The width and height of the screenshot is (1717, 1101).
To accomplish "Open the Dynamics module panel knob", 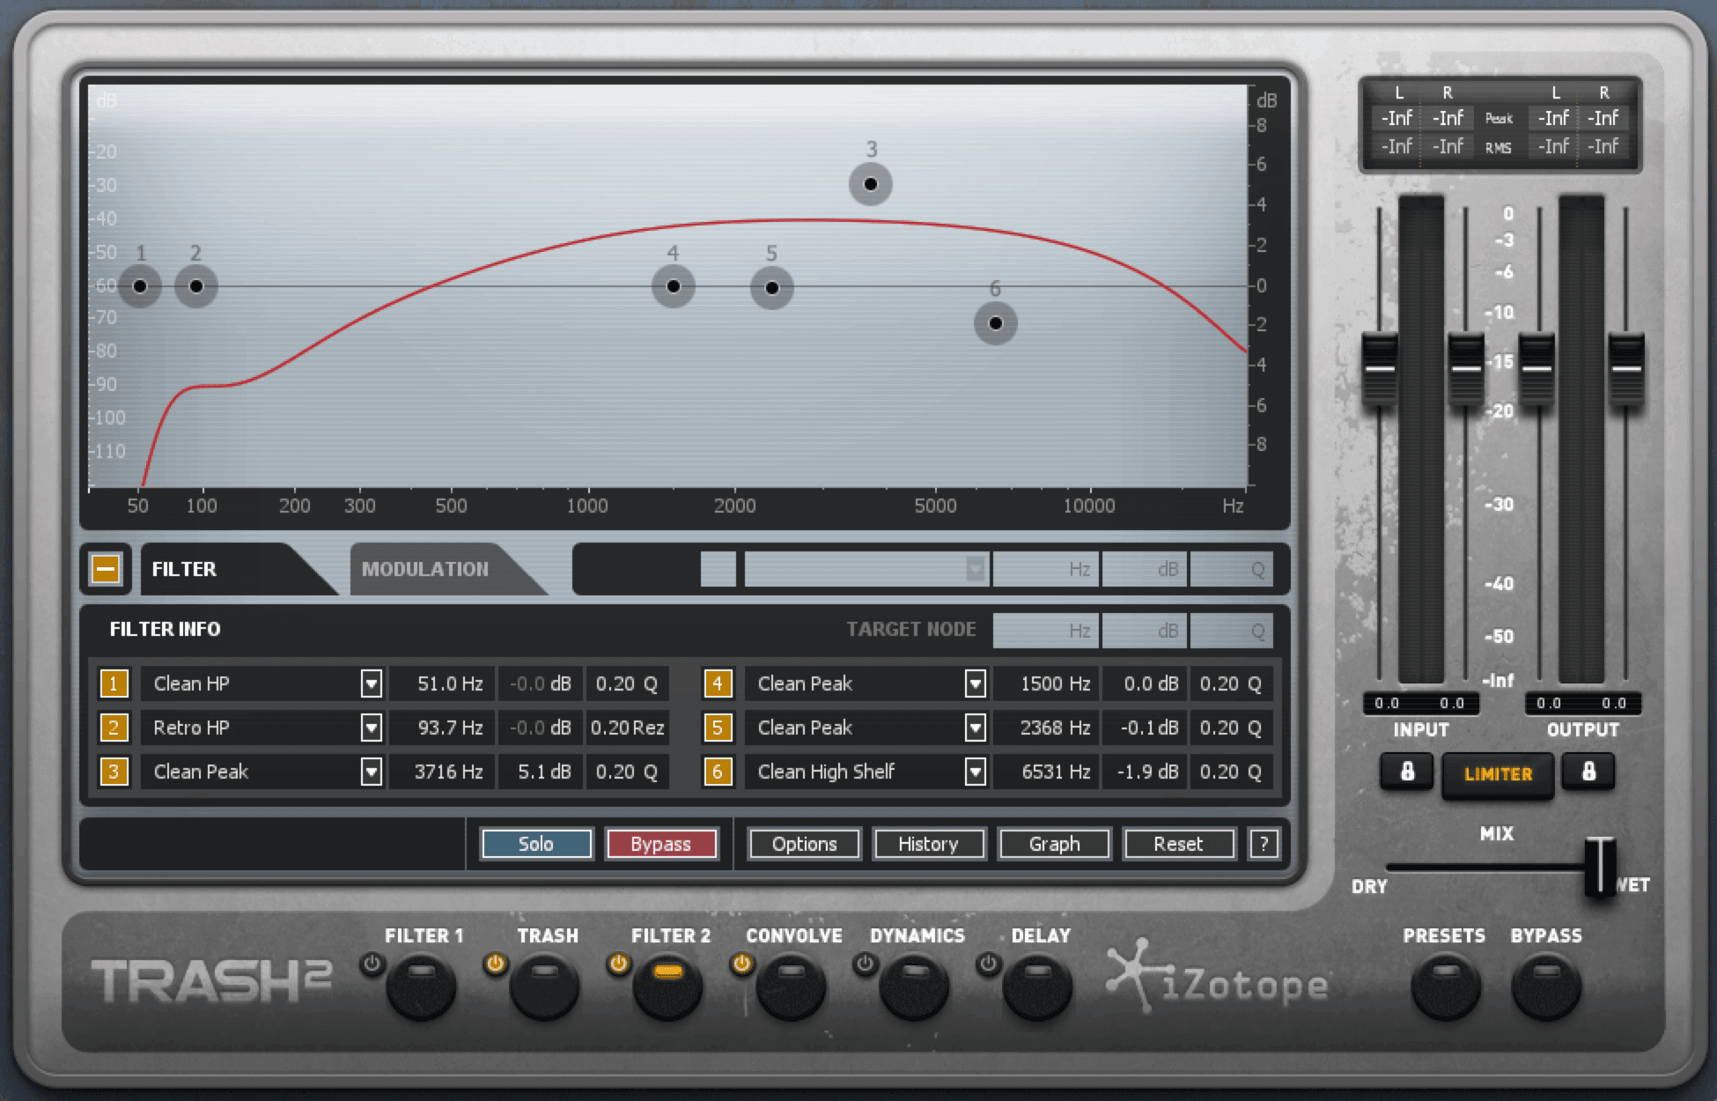I will tap(915, 986).
